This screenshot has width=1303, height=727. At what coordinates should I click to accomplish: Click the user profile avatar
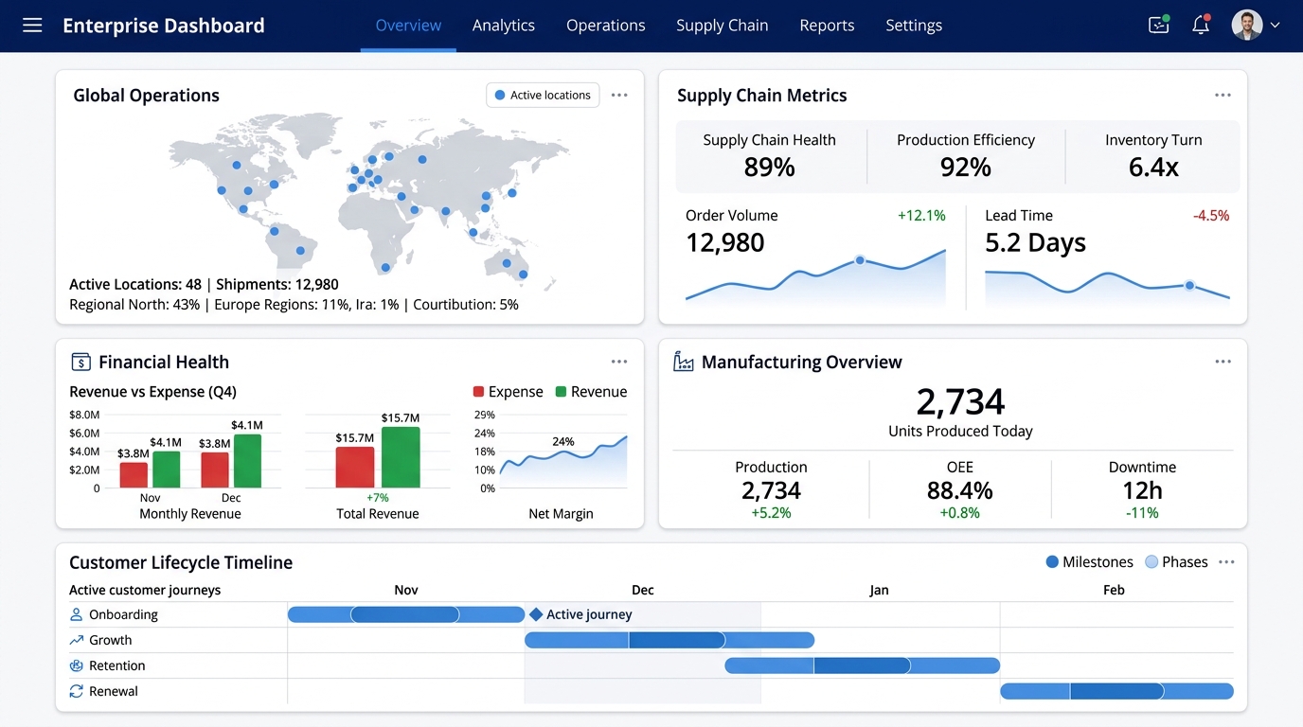click(x=1247, y=26)
